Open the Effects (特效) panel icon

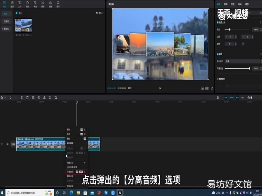click(35, 4)
